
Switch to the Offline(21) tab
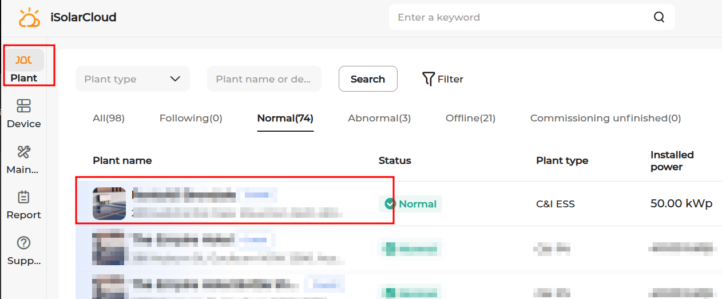coord(470,118)
